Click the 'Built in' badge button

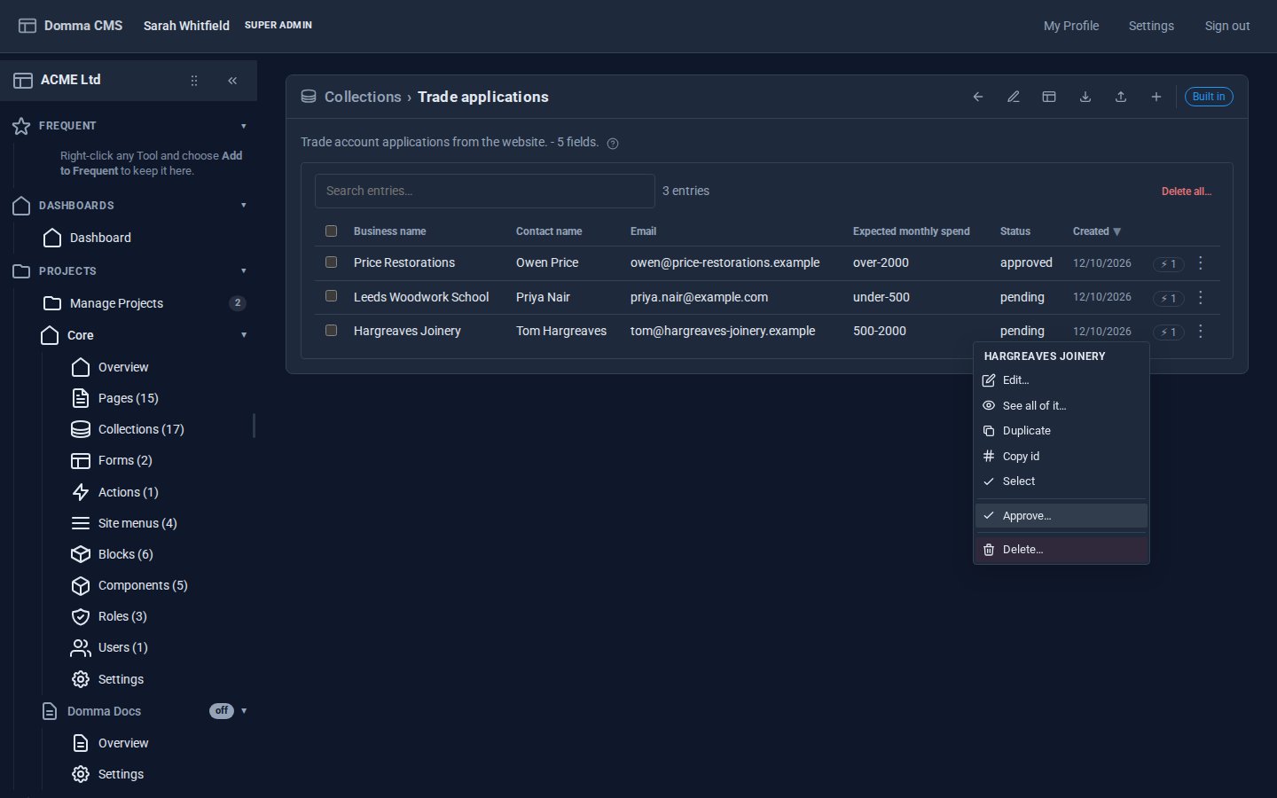pyautogui.click(x=1209, y=97)
